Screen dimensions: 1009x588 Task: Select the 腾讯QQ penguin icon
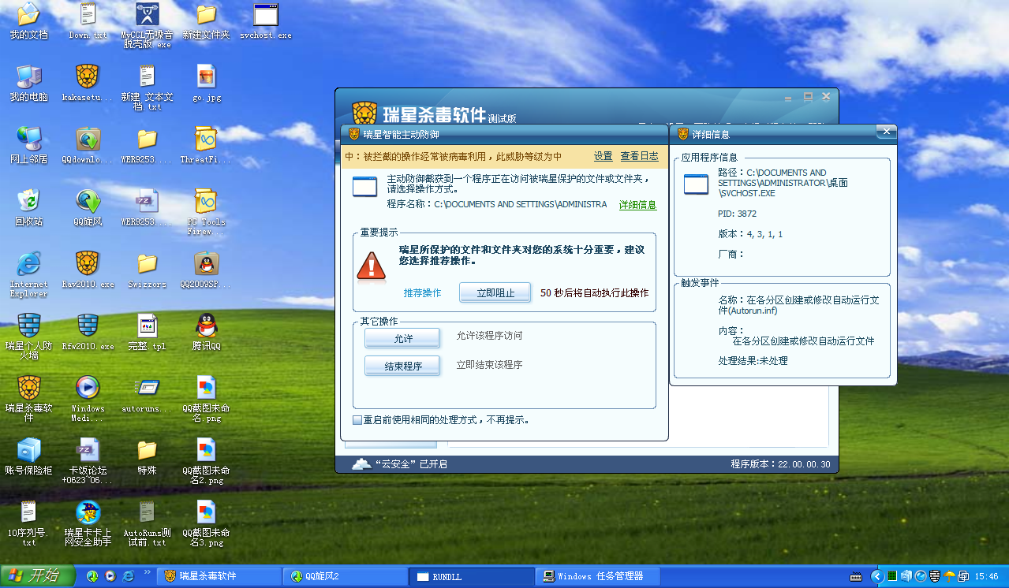click(x=207, y=332)
